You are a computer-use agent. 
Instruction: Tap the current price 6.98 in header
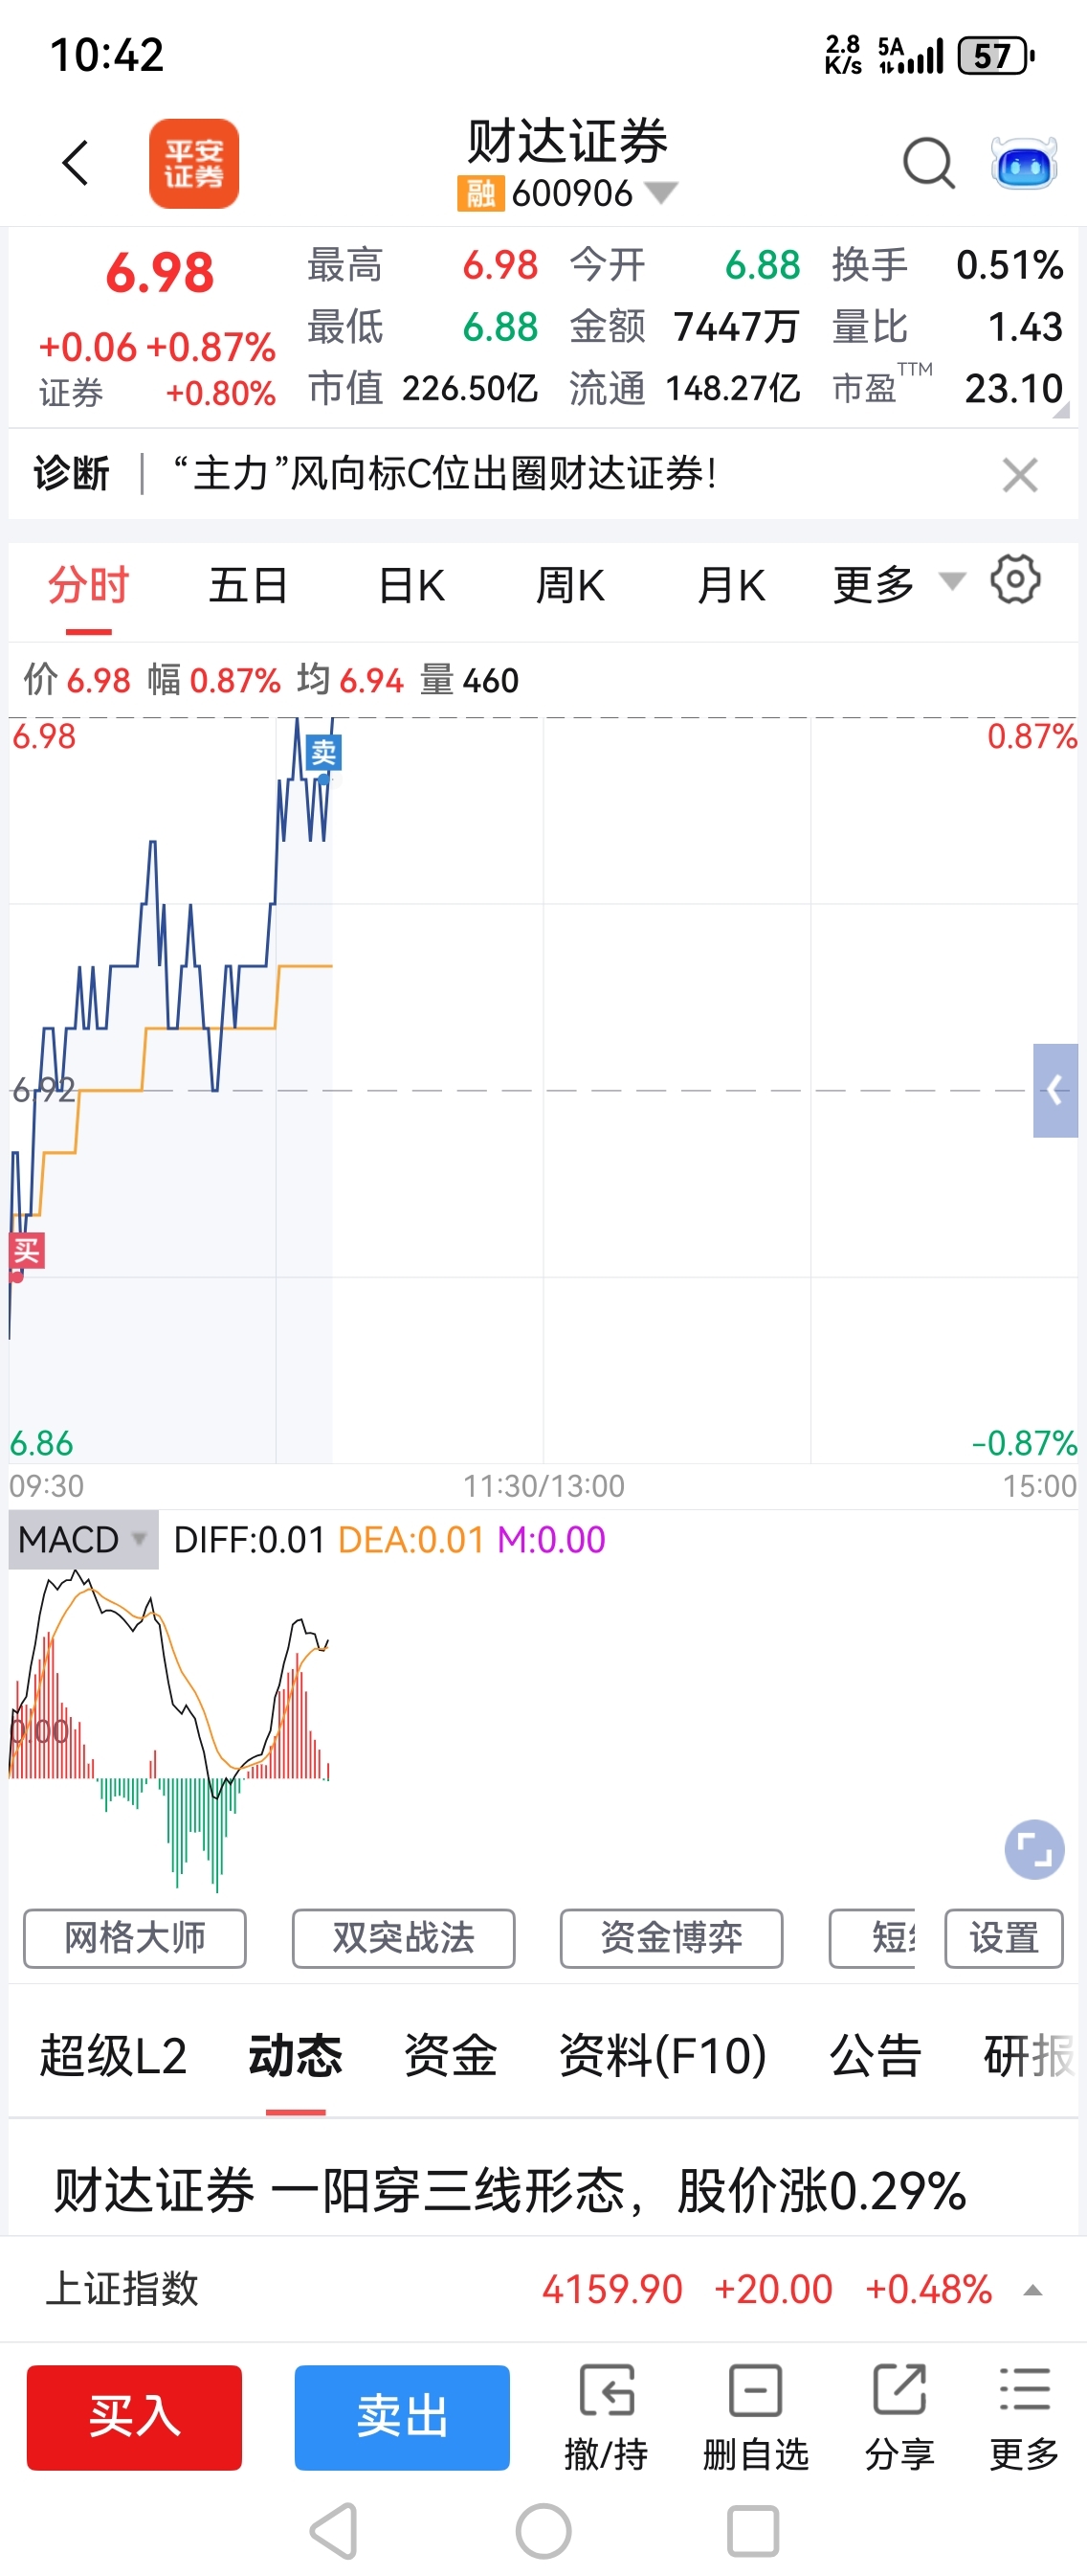click(160, 272)
